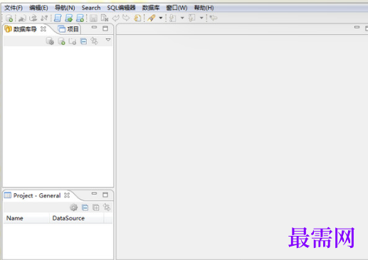The height and width of the screenshot is (260, 368).
Task: Open the dropdown arrow beside flashlight icon
Action: tap(161, 18)
